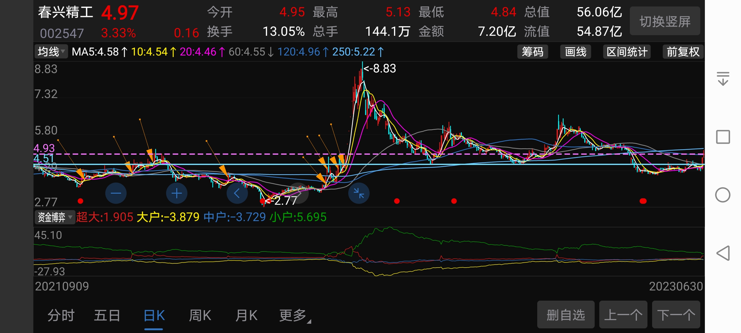Image resolution: width=741 pixels, height=333 pixels.
Task: Tap the 大户:-3.879 fund flow label
Action: pyautogui.click(x=168, y=217)
